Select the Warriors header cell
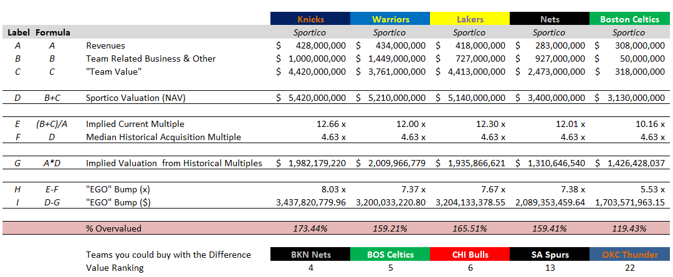This screenshot has width=673, height=277. coord(390,19)
